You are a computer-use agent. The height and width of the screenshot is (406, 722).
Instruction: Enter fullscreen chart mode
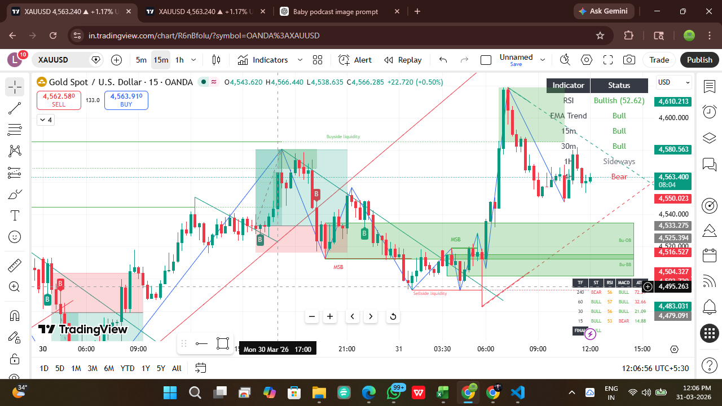point(607,60)
